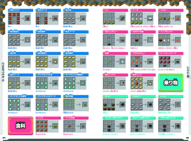Image resolution: width=191 pixels, height=141 pixels.
Task: Click the melon block result icon
Action: click(55, 126)
